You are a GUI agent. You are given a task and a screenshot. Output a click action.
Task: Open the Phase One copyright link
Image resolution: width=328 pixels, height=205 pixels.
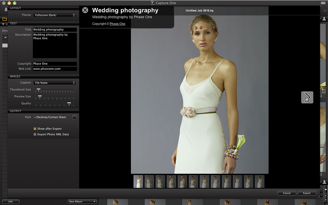click(x=117, y=24)
